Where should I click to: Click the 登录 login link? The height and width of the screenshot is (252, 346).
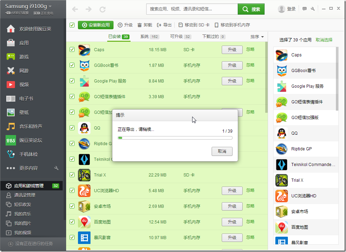click(x=291, y=9)
